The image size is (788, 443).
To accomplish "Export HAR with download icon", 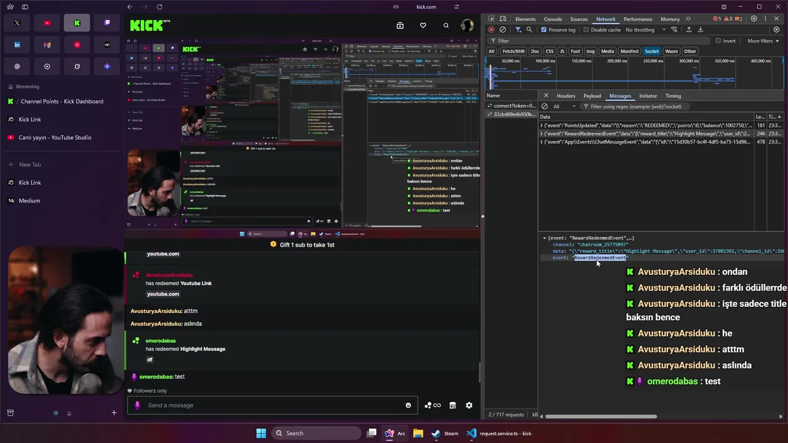I will pyautogui.click(x=700, y=30).
